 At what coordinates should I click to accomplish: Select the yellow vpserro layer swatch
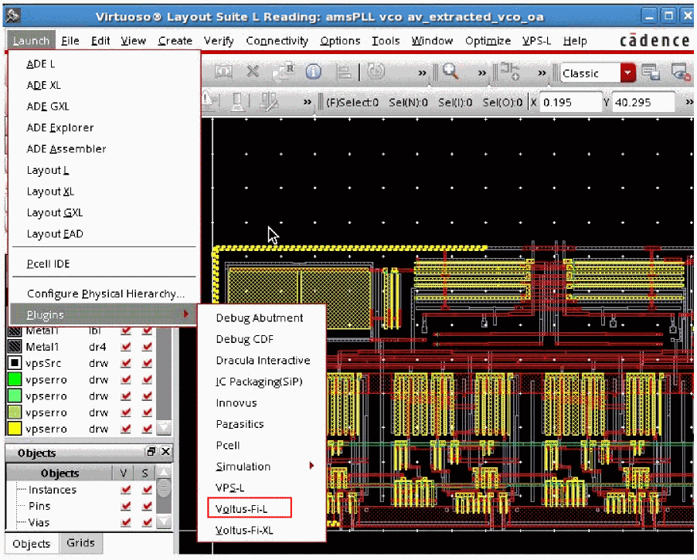click(x=15, y=429)
